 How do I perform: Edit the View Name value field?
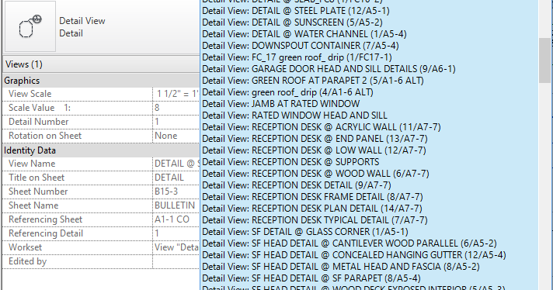(x=176, y=164)
